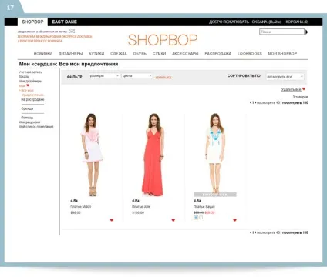Remove the heart under the Sayuri dress
Image resolution: width=327 pixels, height=277 pixels.
[234, 220]
